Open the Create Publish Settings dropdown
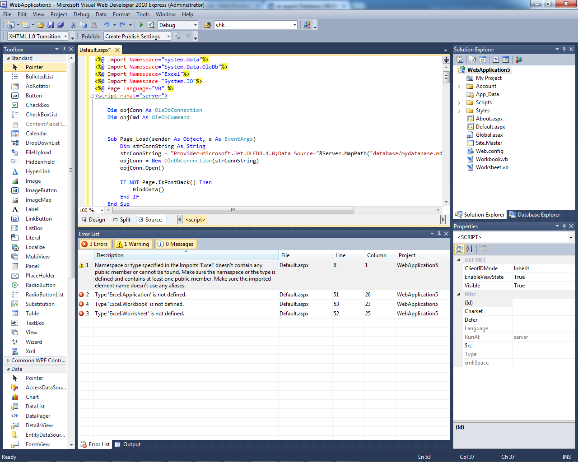Screen dimensions: 578x462 tap(168, 37)
